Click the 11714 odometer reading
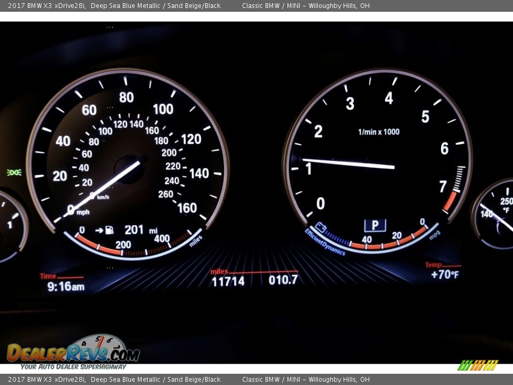Screen dimensions: 513x385 tap(228, 281)
